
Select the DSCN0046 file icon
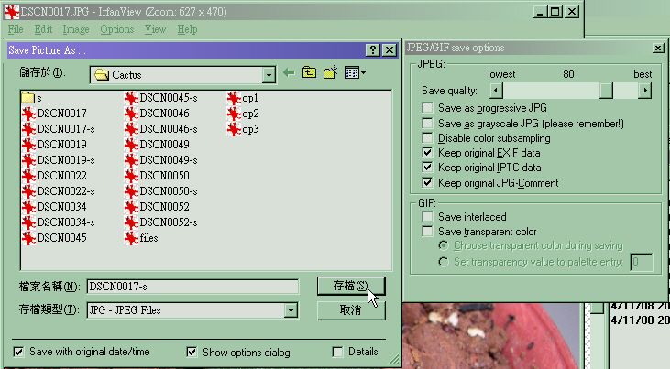132,114
